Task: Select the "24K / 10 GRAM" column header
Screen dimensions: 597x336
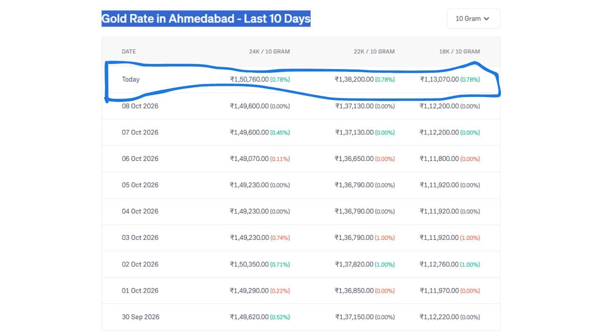Action: (269, 51)
